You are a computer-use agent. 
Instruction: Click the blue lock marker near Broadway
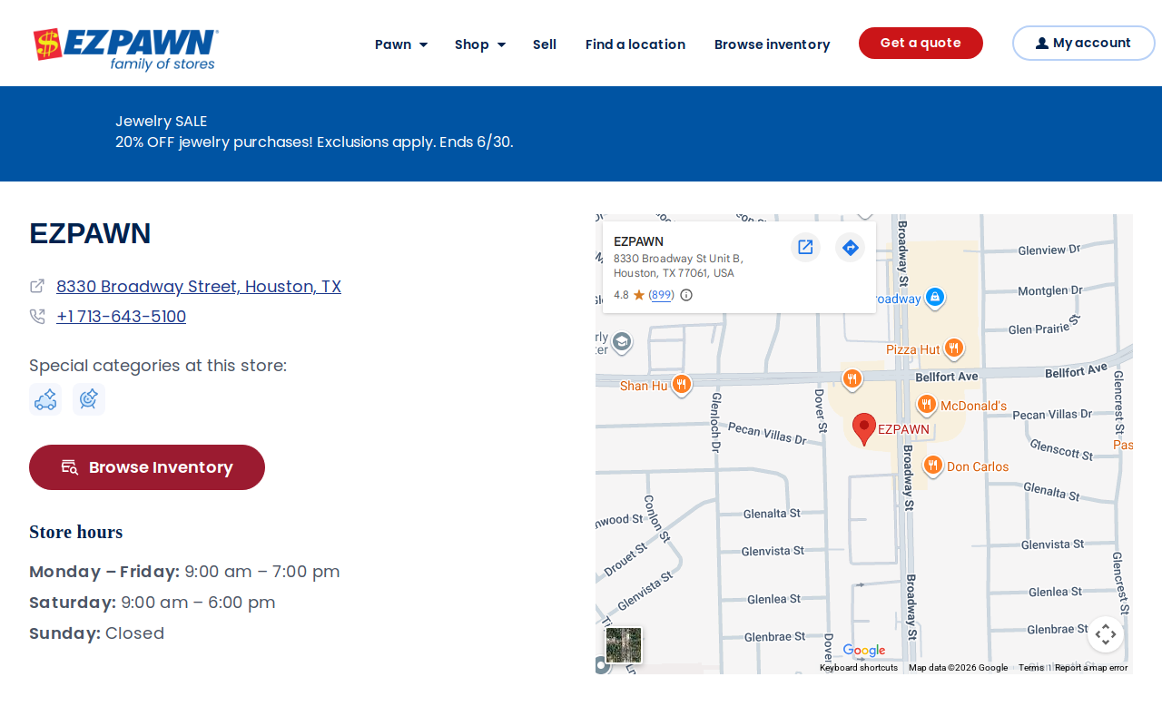[x=935, y=297]
